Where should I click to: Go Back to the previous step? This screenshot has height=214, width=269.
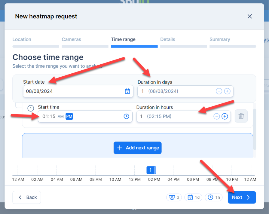[27, 197]
